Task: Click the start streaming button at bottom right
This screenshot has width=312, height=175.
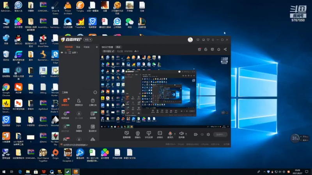Action: 220,135
